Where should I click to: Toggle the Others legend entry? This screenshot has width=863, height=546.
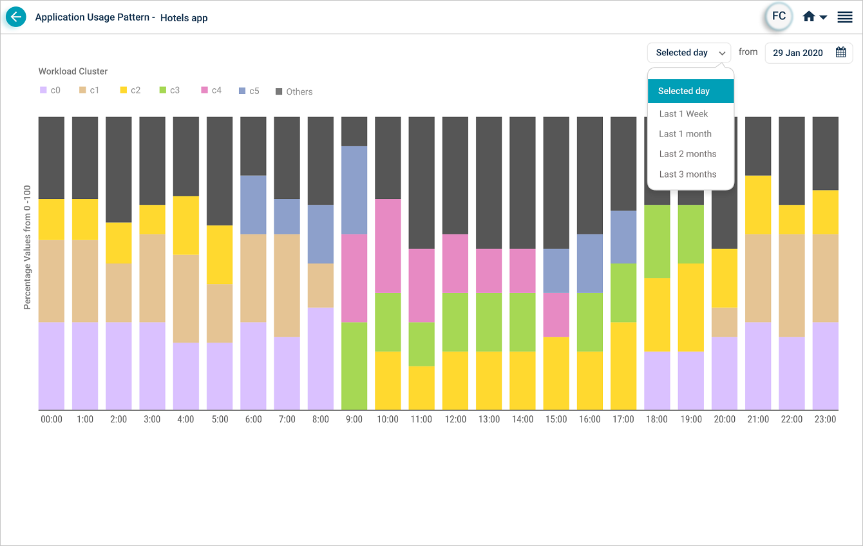[x=294, y=92]
